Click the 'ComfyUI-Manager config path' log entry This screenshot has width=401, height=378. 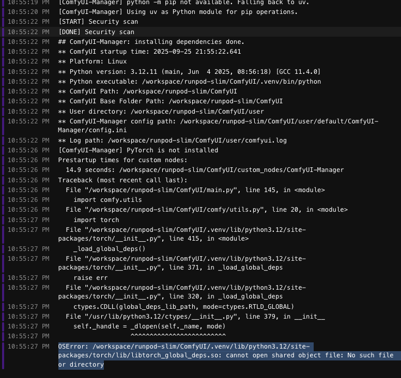(218, 126)
